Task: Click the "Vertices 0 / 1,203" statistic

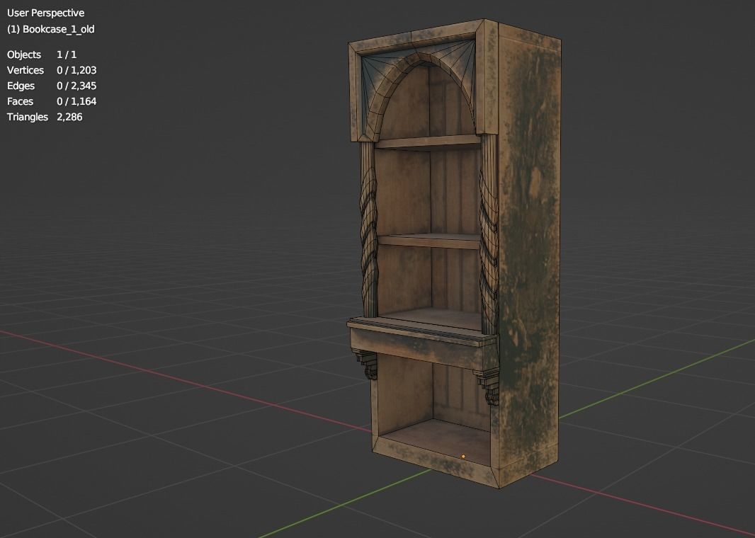Action: pyautogui.click(x=52, y=70)
